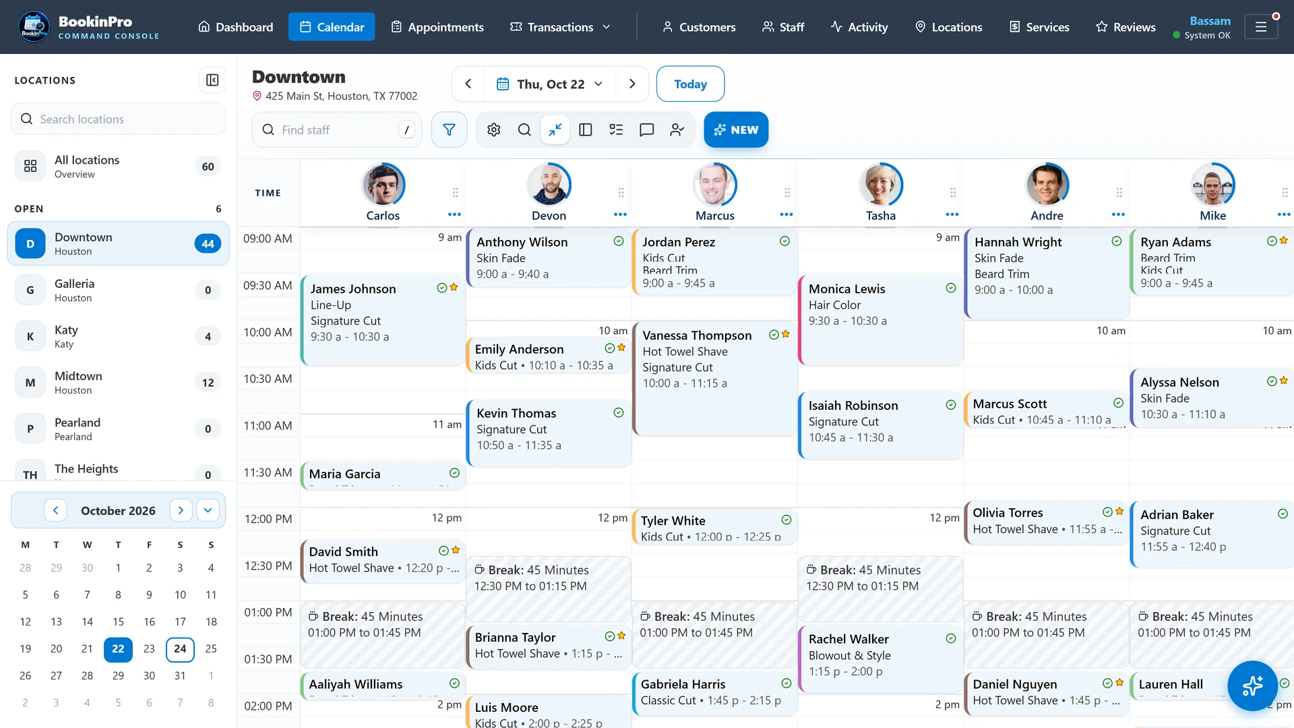
Task: Click the staff check-in person icon
Action: [x=677, y=129]
